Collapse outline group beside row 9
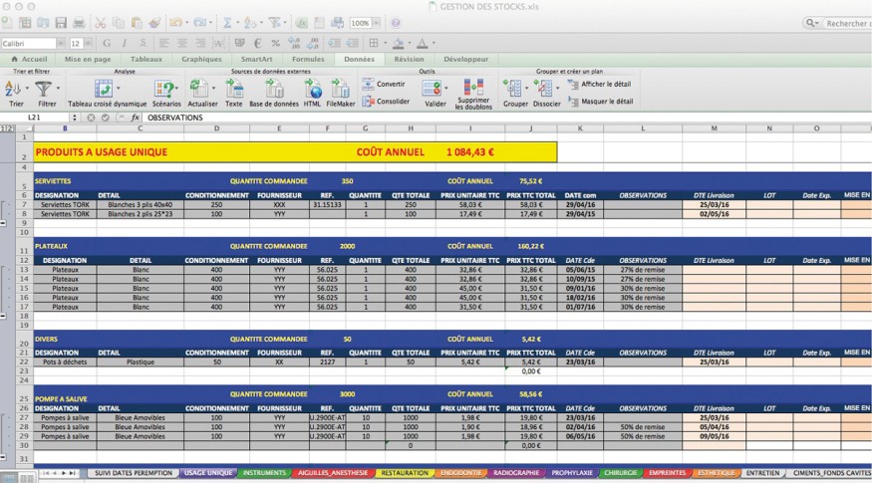Image resolution: width=872 pixels, height=483 pixels. [x=4, y=222]
